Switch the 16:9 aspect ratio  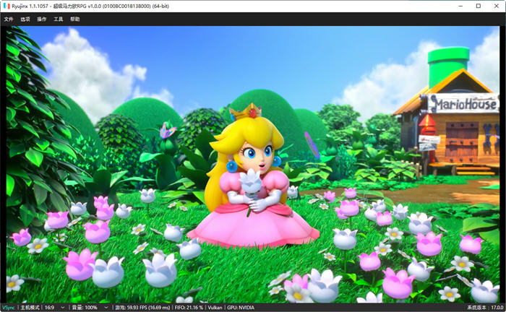[50, 308]
